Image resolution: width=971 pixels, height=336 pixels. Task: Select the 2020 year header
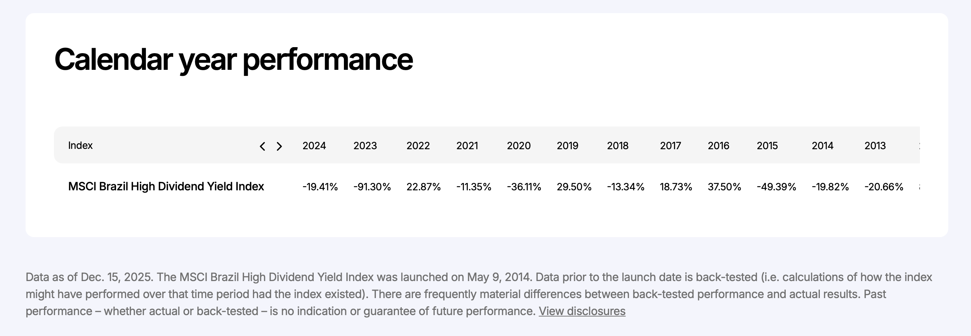pos(518,146)
